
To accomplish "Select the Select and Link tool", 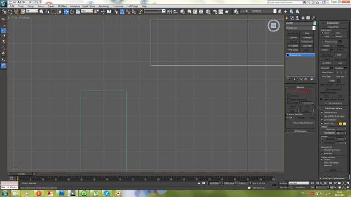I will click(x=4, y=11).
